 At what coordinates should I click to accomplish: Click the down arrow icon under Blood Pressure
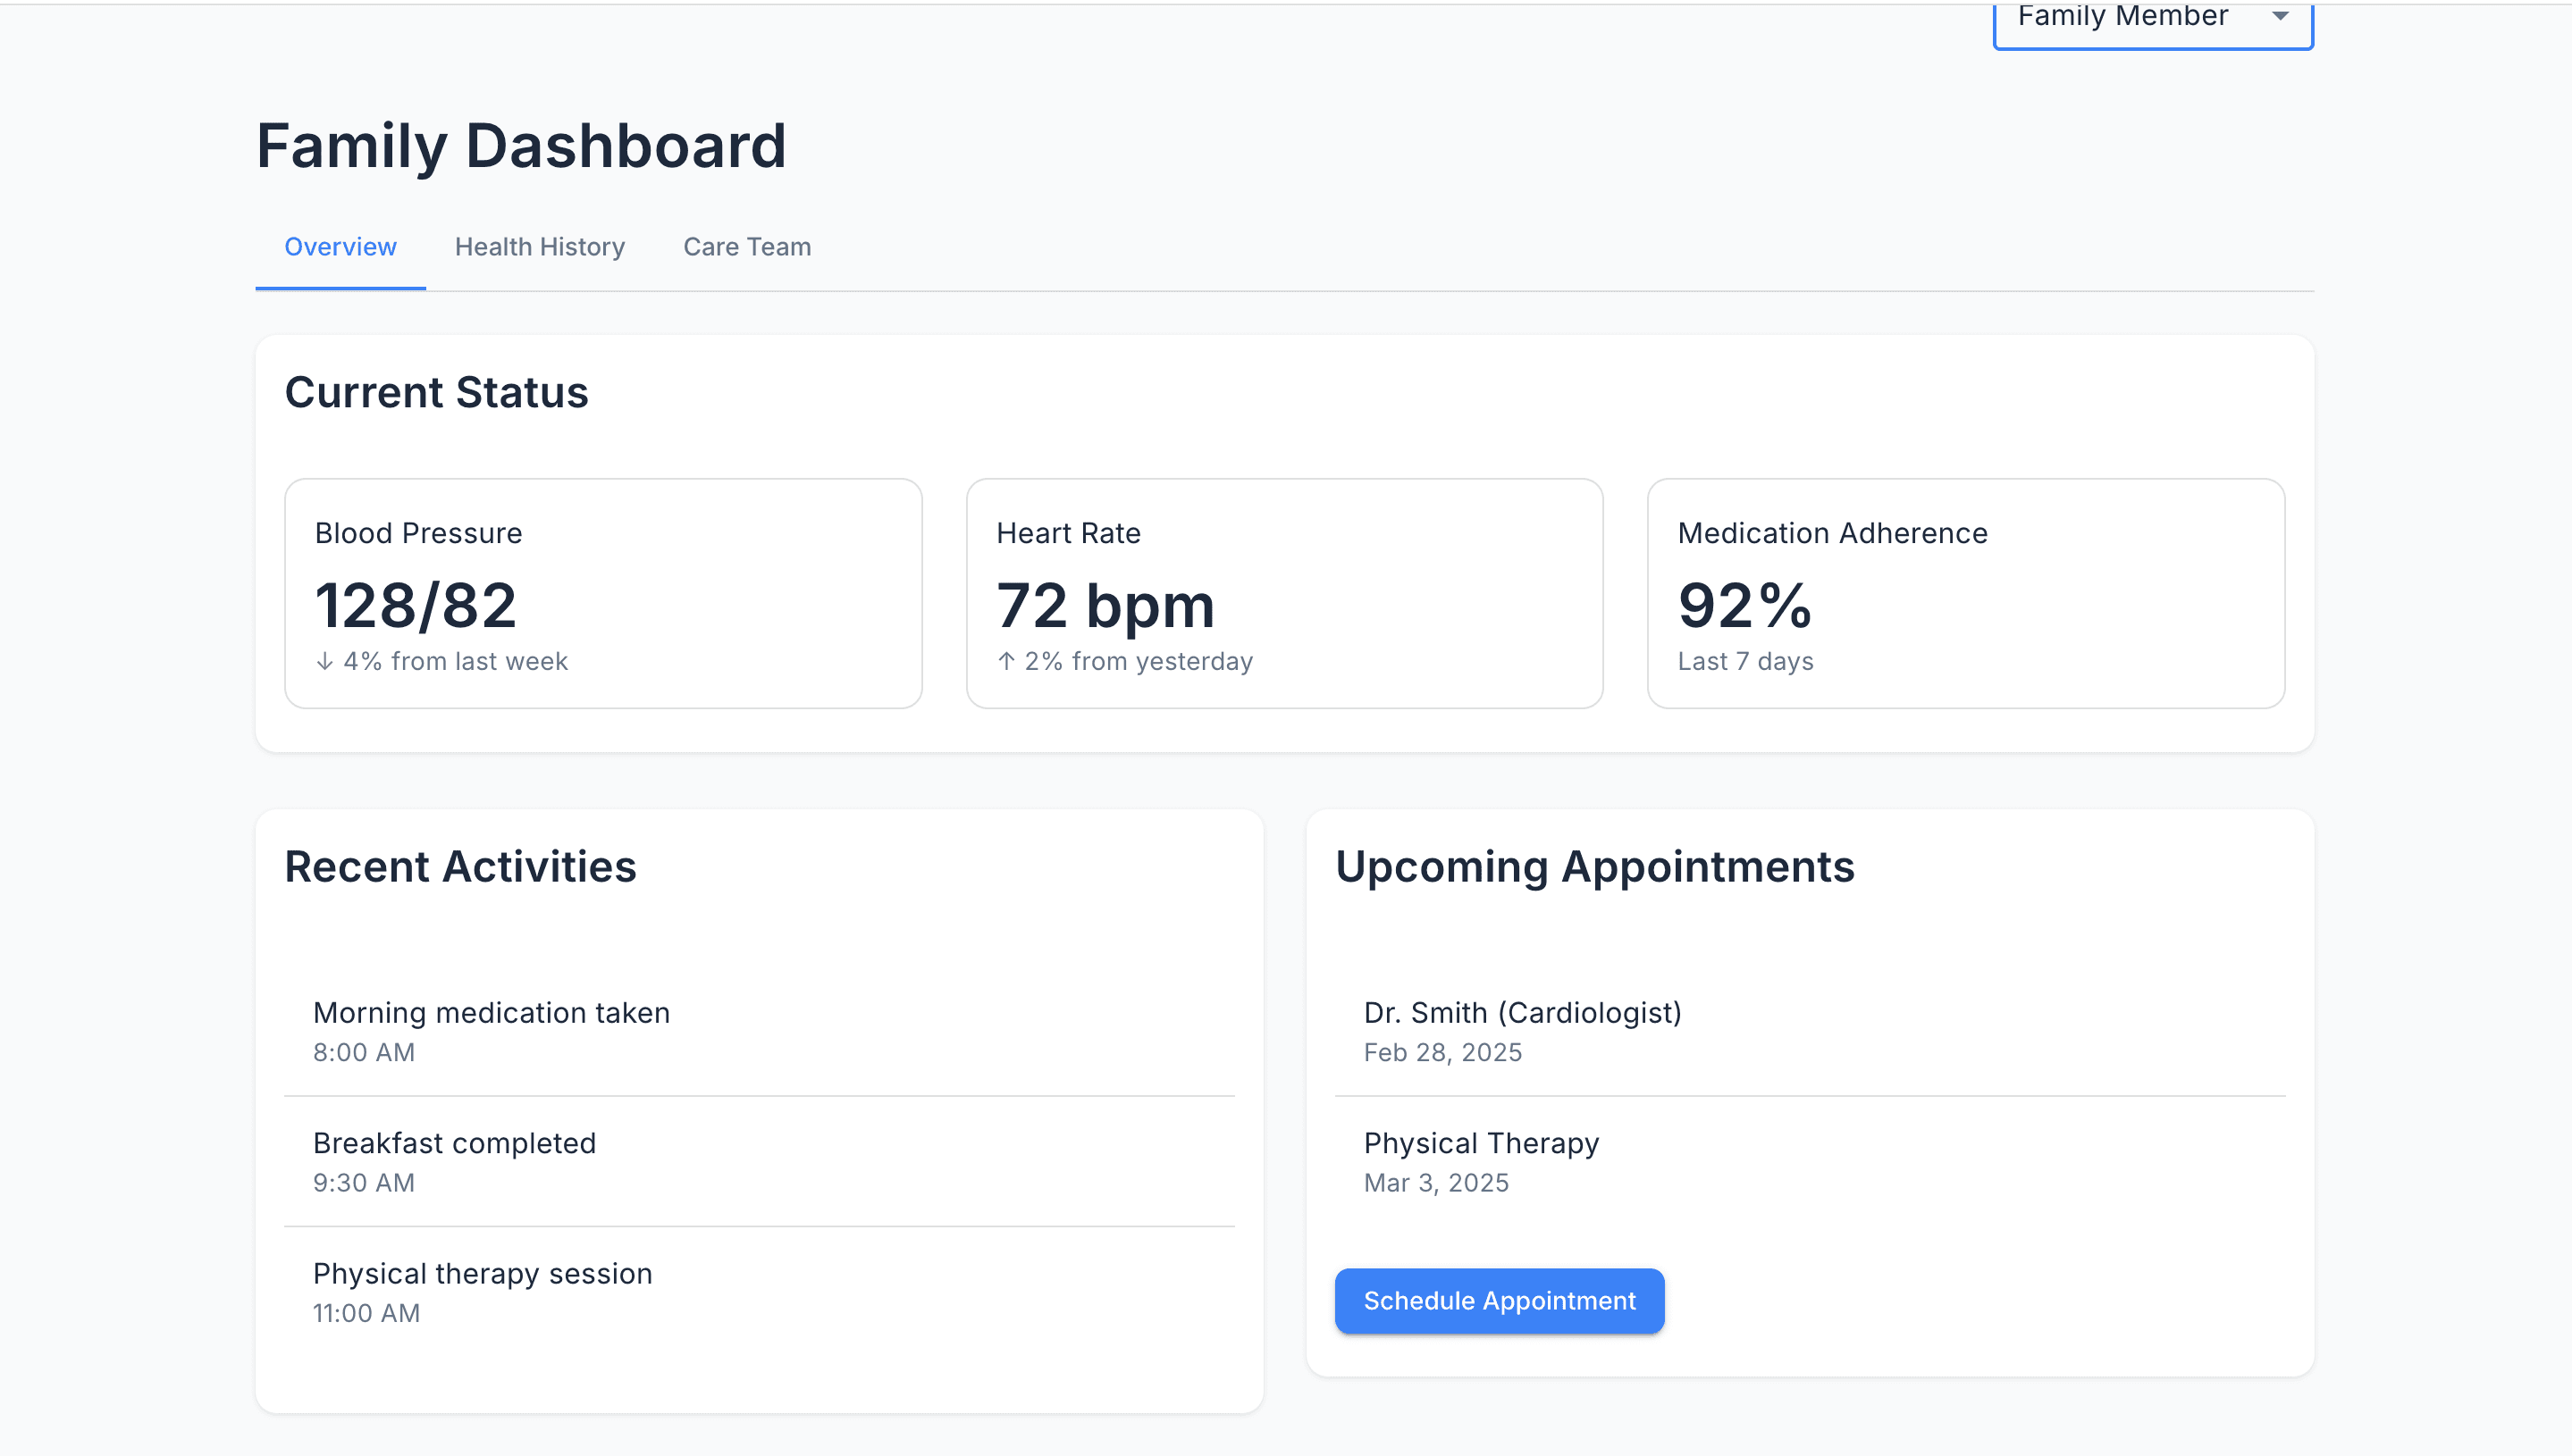point(324,661)
